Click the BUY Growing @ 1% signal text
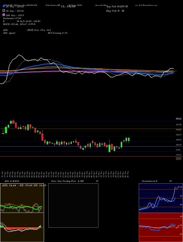The height and width of the screenshot is (242, 183). point(57,33)
